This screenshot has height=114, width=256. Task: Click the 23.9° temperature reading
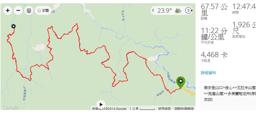click(164, 11)
